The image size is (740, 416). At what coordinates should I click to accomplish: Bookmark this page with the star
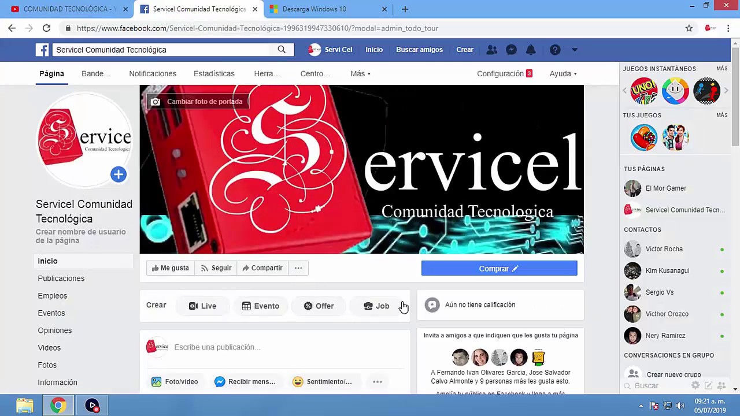pos(689,28)
